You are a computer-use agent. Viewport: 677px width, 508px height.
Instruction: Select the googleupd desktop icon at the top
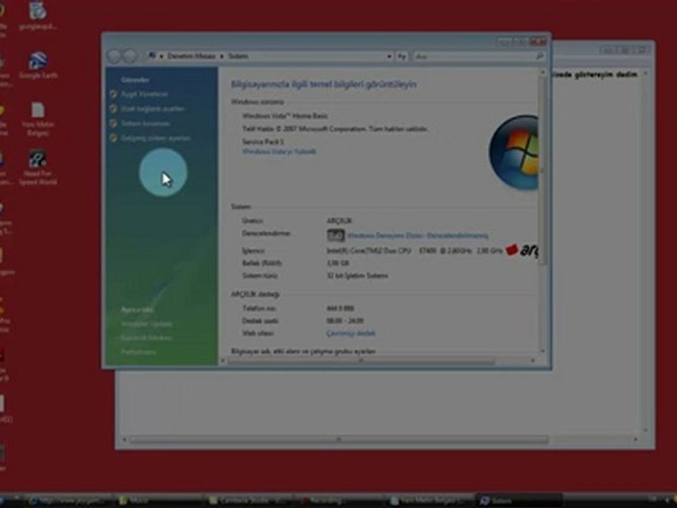tap(38, 16)
